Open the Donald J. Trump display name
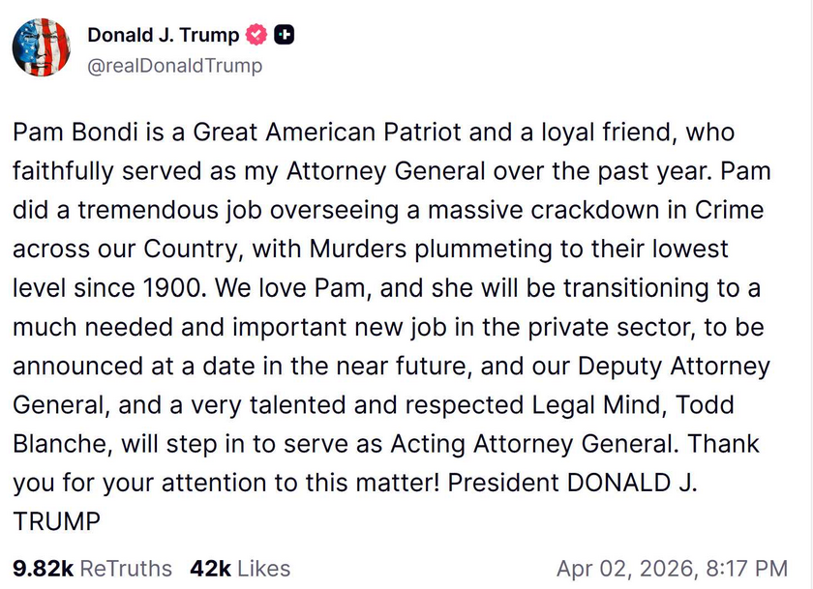Viewport: 813px width, 589px height. click(x=163, y=36)
